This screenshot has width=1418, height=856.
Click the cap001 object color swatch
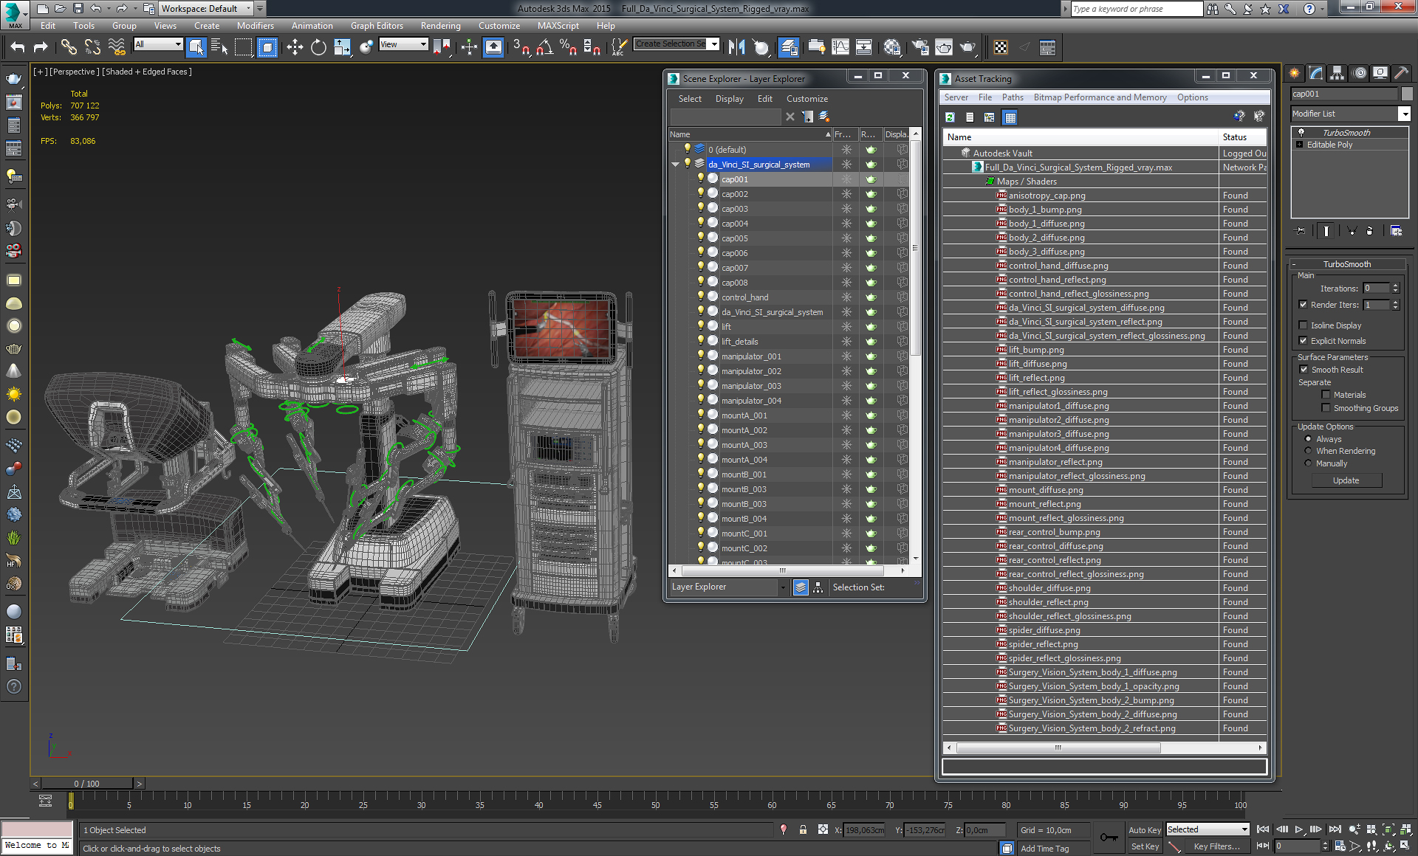1407,94
